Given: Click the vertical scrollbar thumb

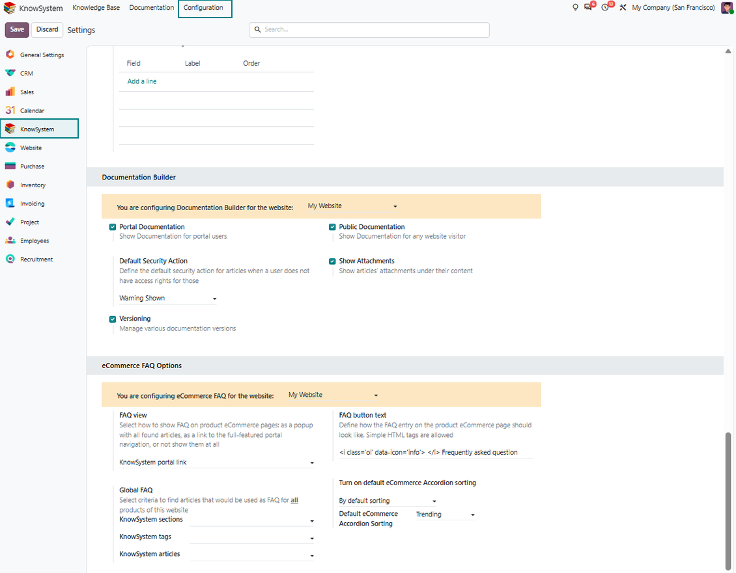Looking at the screenshot, I should [x=728, y=501].
